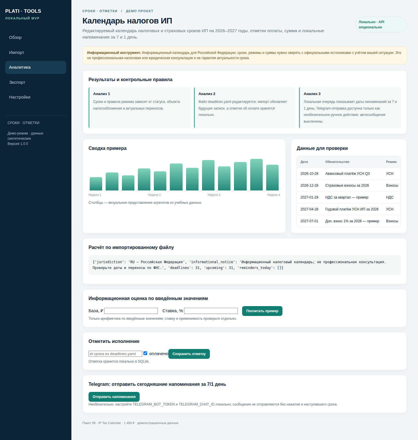Click the Версия 1.0.0 text
Viewport: 418px width, 440px height.
(18, 144)
